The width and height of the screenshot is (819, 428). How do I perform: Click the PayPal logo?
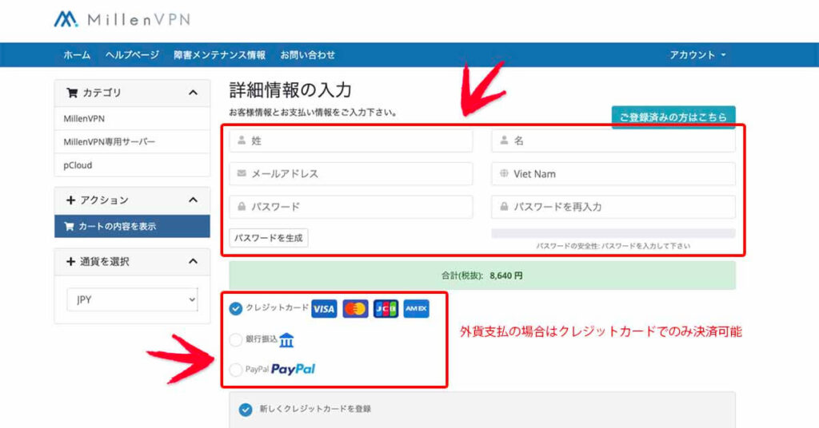click(x=293, y=369)
